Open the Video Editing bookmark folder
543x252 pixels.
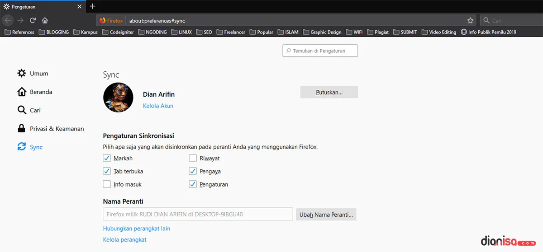pos(439,32)
